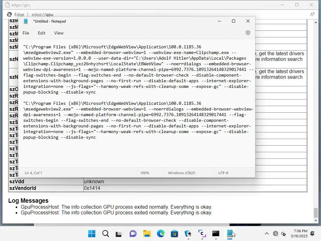Click the Edge reload icon
This screenshot has height=241, width=321.
pyautogui.click(x=9, y=14)
